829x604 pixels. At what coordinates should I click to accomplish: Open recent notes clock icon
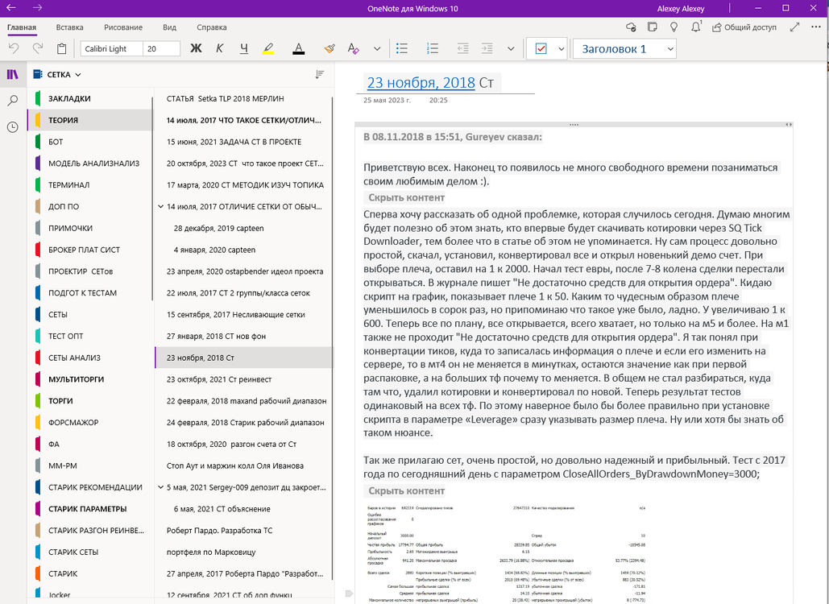[13, 126]
